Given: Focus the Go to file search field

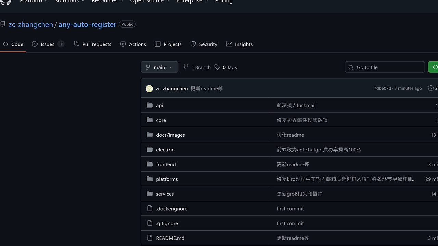Looking at the screenshot, I should (385, 67).
